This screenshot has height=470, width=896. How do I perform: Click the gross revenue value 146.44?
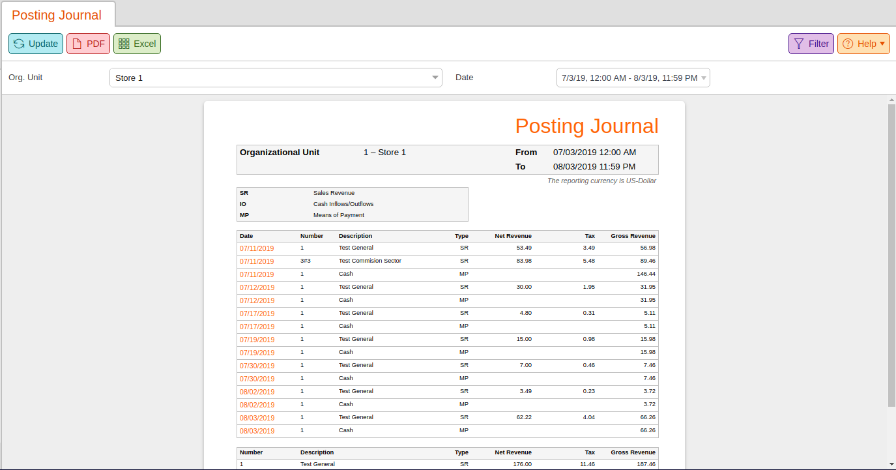coord(646,274)
